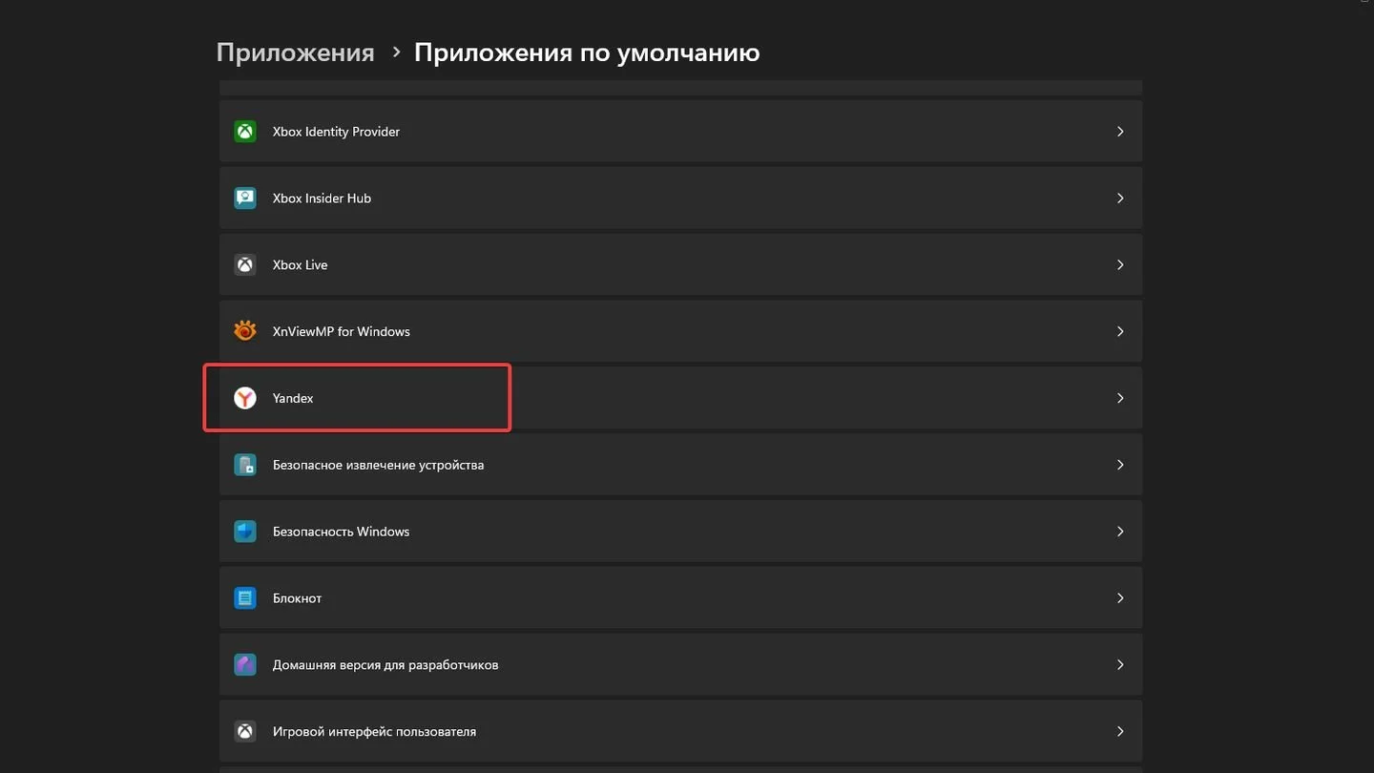The height and width of the screenshot is (773, 1374).
Task: Select the Xbox Live label
Action: (300, 265)
